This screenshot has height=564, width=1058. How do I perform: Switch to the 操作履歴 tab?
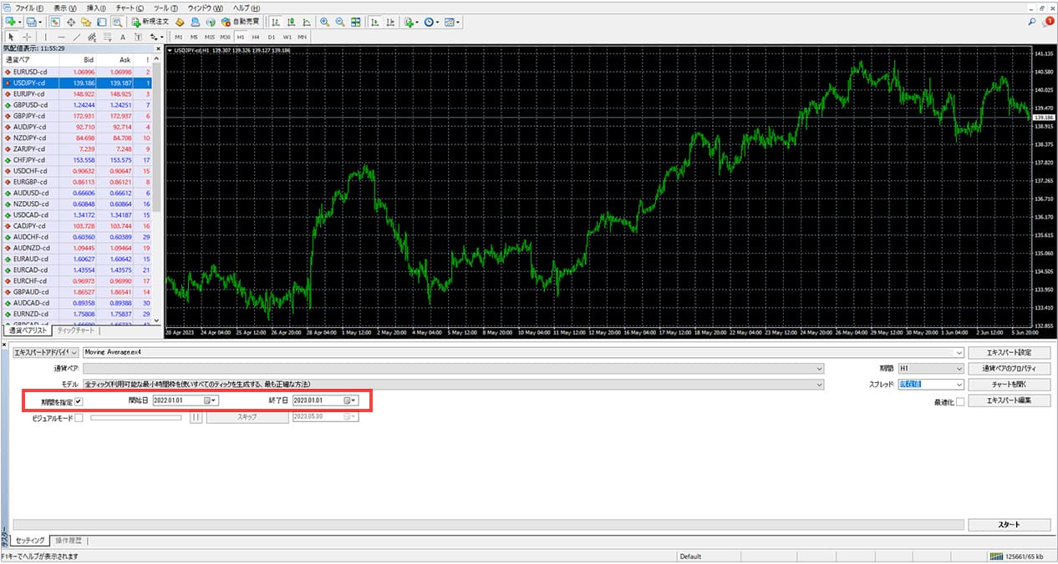tap(69, 541)
